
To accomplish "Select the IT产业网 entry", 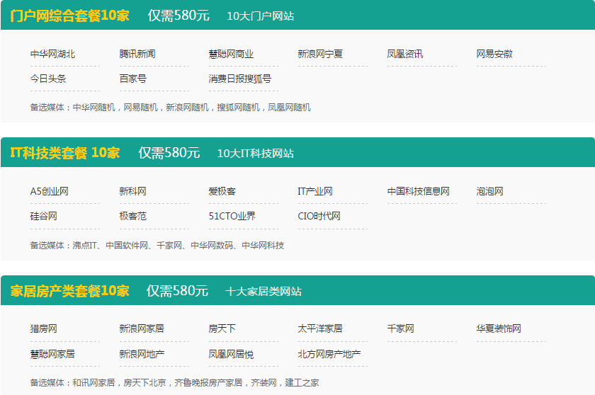I will coord(315,191).
